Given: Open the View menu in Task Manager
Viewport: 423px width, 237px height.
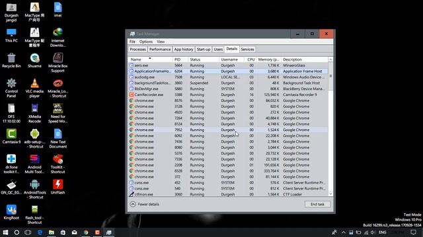Looking at the screenshot, I should point(161,41).
